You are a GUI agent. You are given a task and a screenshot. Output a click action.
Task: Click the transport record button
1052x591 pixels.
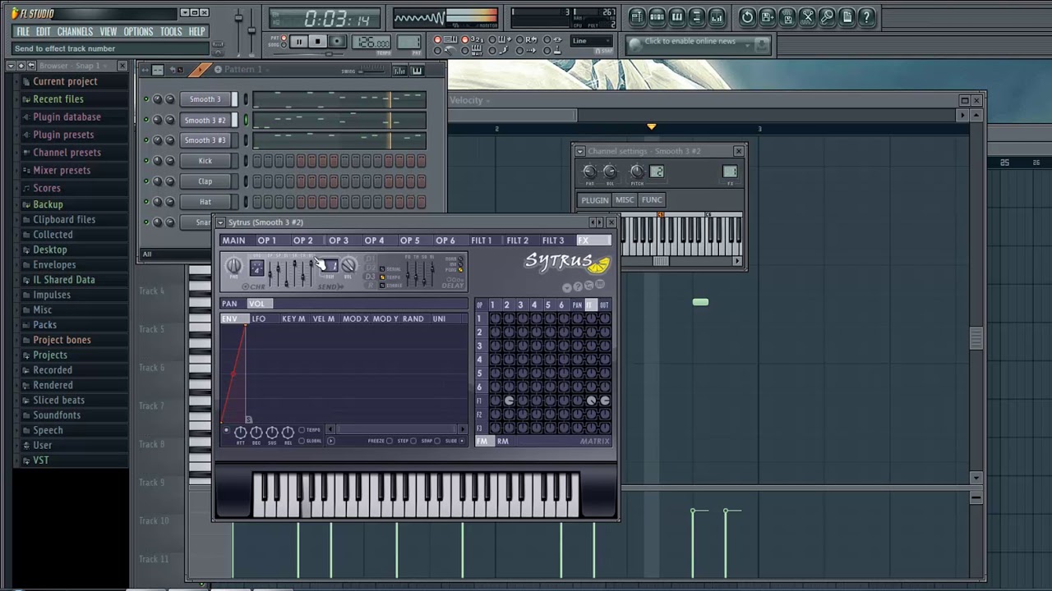(x=336, y=42)
